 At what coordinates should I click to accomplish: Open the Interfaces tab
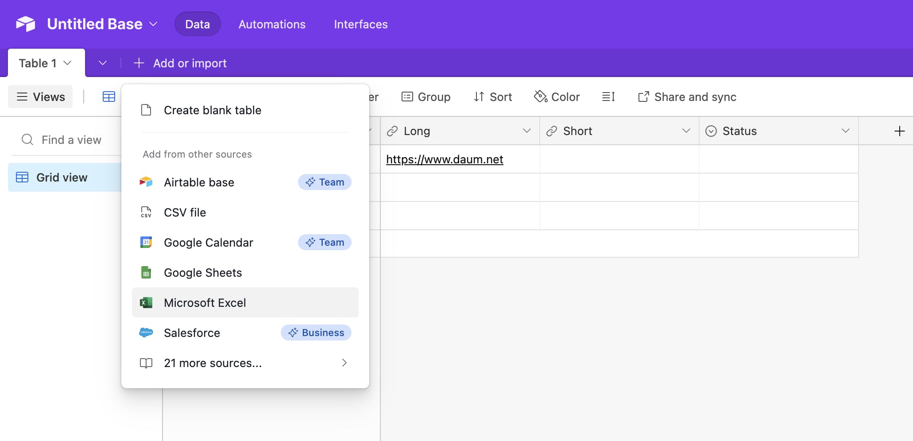[x=361, y=24]
